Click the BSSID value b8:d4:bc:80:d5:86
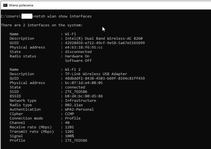The height and width of the screenshot is (149, 211). pos(84,96)
